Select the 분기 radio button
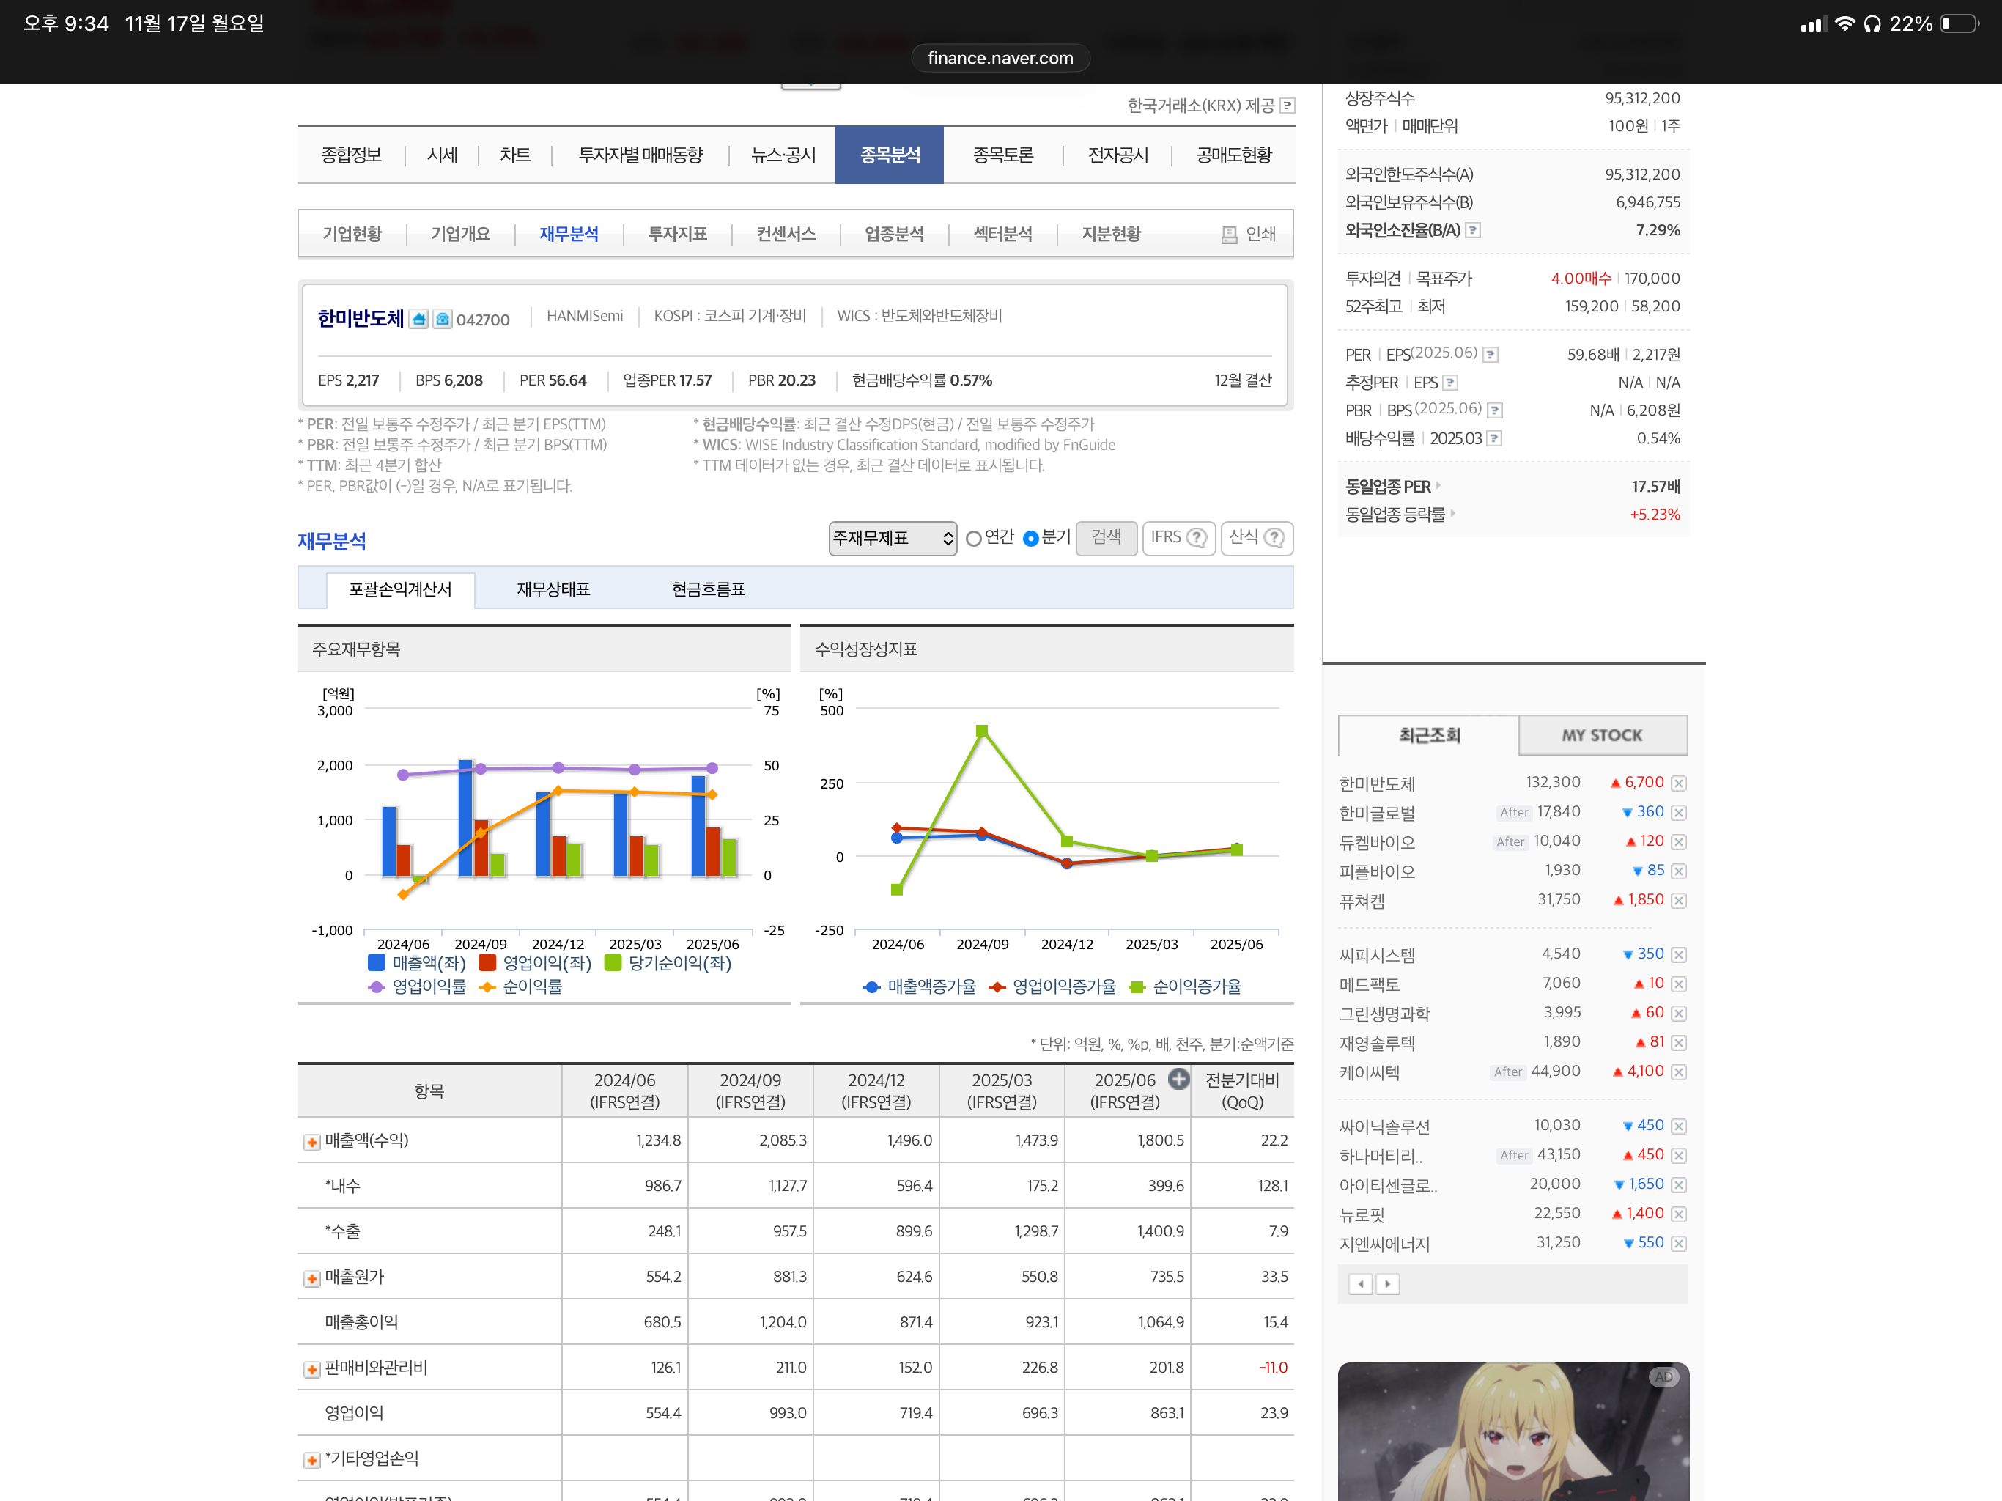This screenshot has height=1501, width=2002. coord(1030,538)
